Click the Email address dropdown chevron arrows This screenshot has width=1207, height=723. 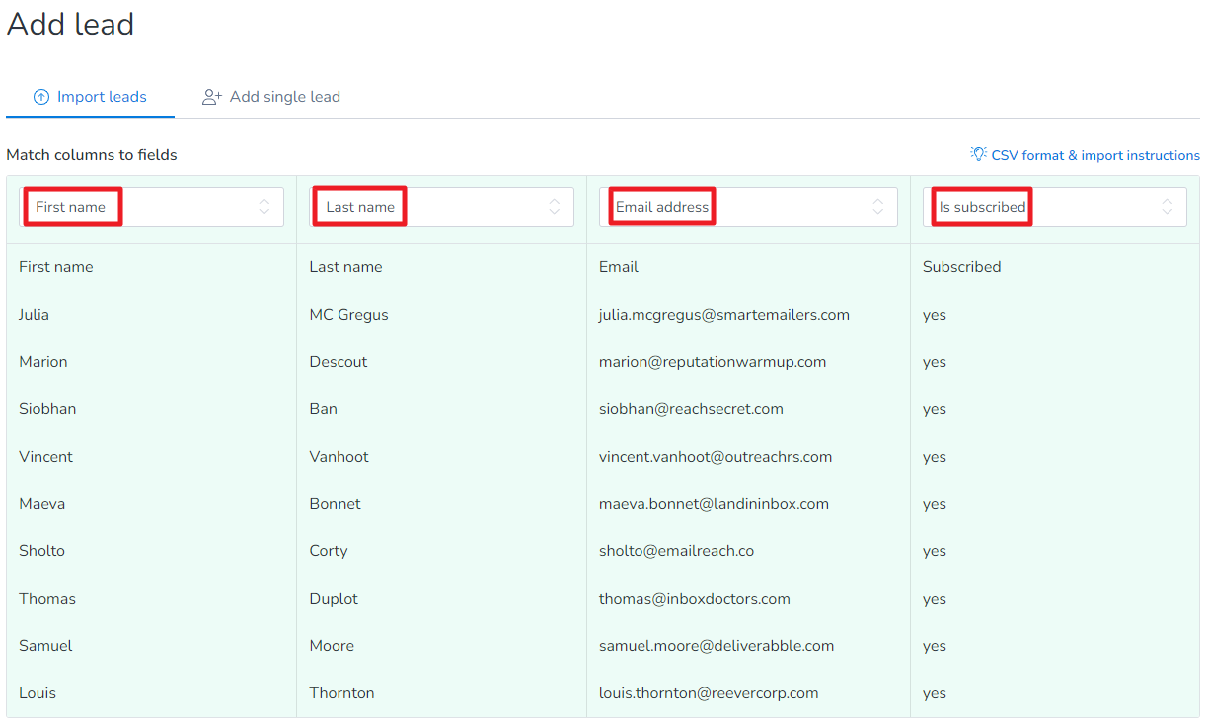tap(878, 207)
